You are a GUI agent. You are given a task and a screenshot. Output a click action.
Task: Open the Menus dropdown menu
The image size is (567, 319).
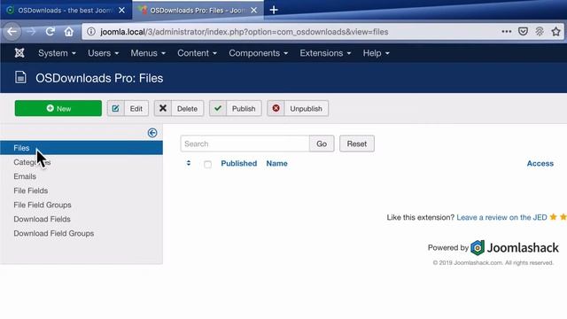(x=148, y=53)
